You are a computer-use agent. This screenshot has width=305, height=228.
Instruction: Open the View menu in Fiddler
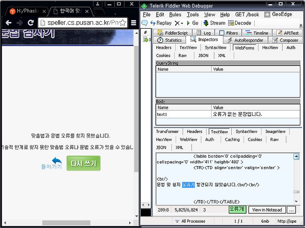[x=210, y=14]
